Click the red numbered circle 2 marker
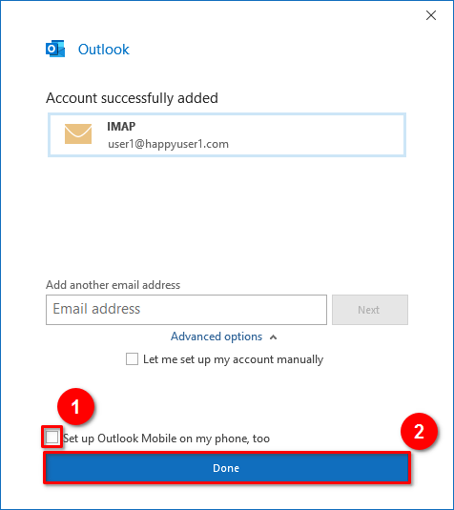The height and width of the screenshot is (510, 454). point(419,432)
